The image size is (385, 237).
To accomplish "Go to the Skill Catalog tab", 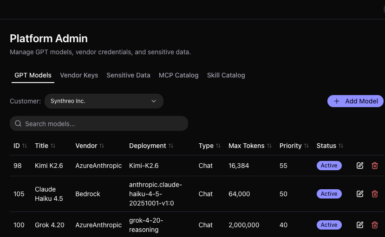I will (x=226, y=75).
